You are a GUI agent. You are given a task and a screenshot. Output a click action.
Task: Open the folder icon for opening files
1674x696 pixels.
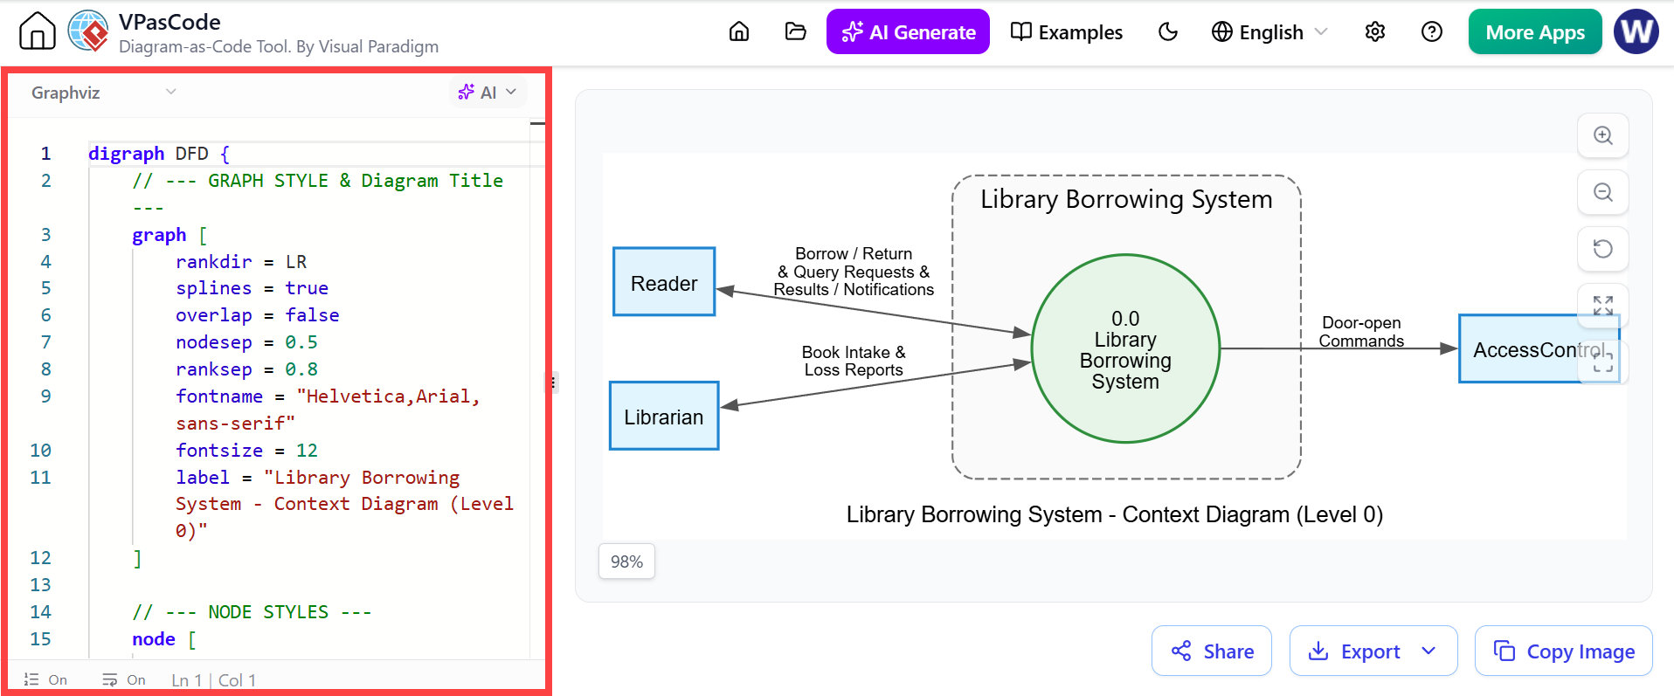coord(795,32)
